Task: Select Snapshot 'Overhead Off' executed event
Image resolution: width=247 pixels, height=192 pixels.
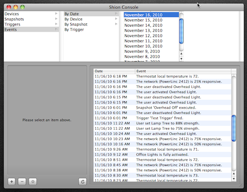Action: pos(163,108)
